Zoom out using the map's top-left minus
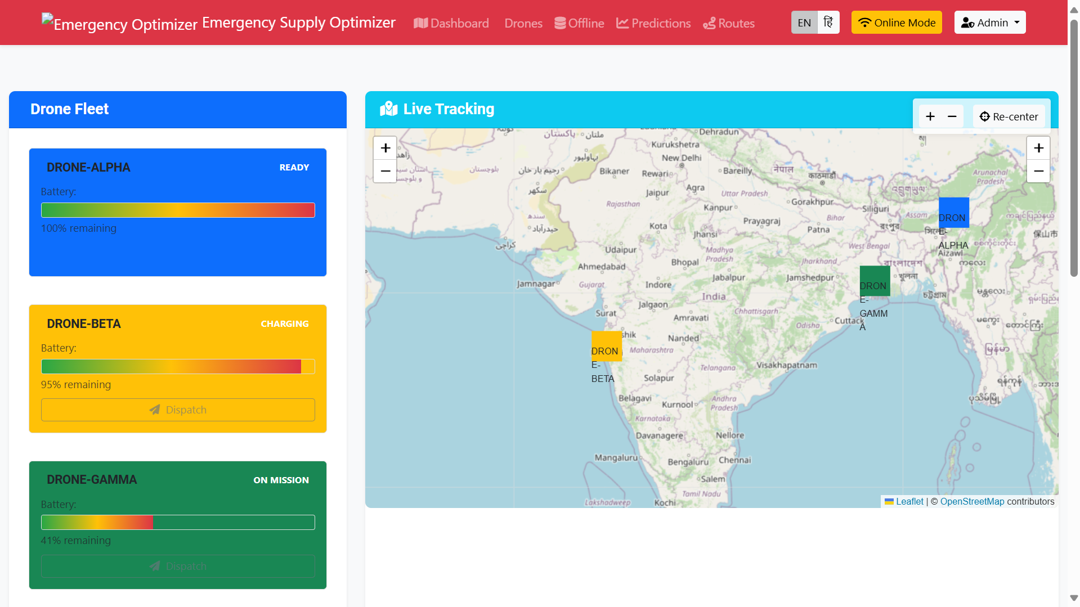The image size is (1080, 607). coord(386,171)
